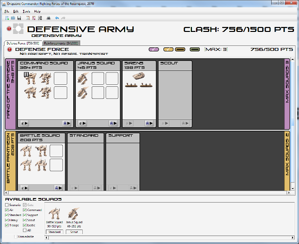Click the Clash 756/1500 pts heading
Viewport: 299px width, 244px height.
(x=239, y=29)
